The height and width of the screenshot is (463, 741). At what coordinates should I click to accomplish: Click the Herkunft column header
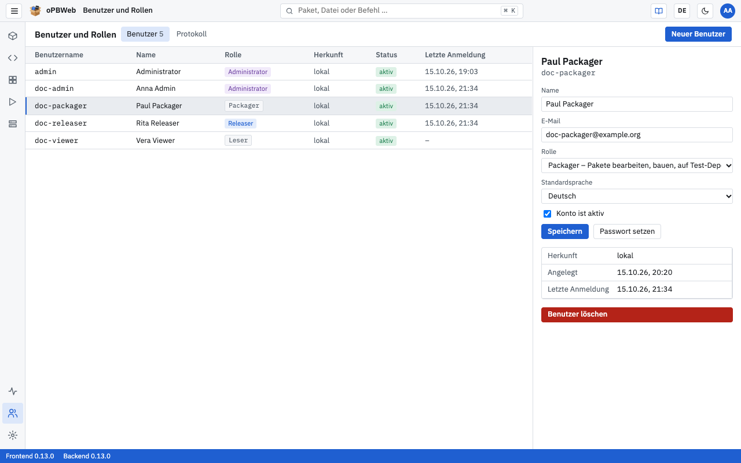[328, 55]
